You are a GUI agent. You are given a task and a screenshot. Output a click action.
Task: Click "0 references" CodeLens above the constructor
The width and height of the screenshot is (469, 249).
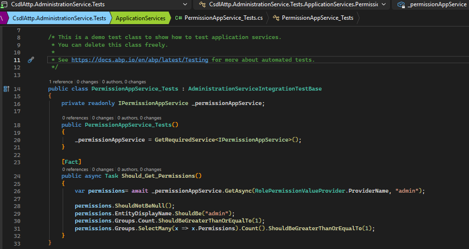point(75,118)
